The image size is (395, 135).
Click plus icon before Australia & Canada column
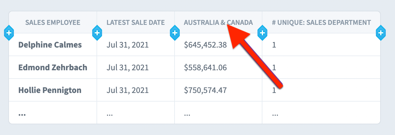pos(175,33)
